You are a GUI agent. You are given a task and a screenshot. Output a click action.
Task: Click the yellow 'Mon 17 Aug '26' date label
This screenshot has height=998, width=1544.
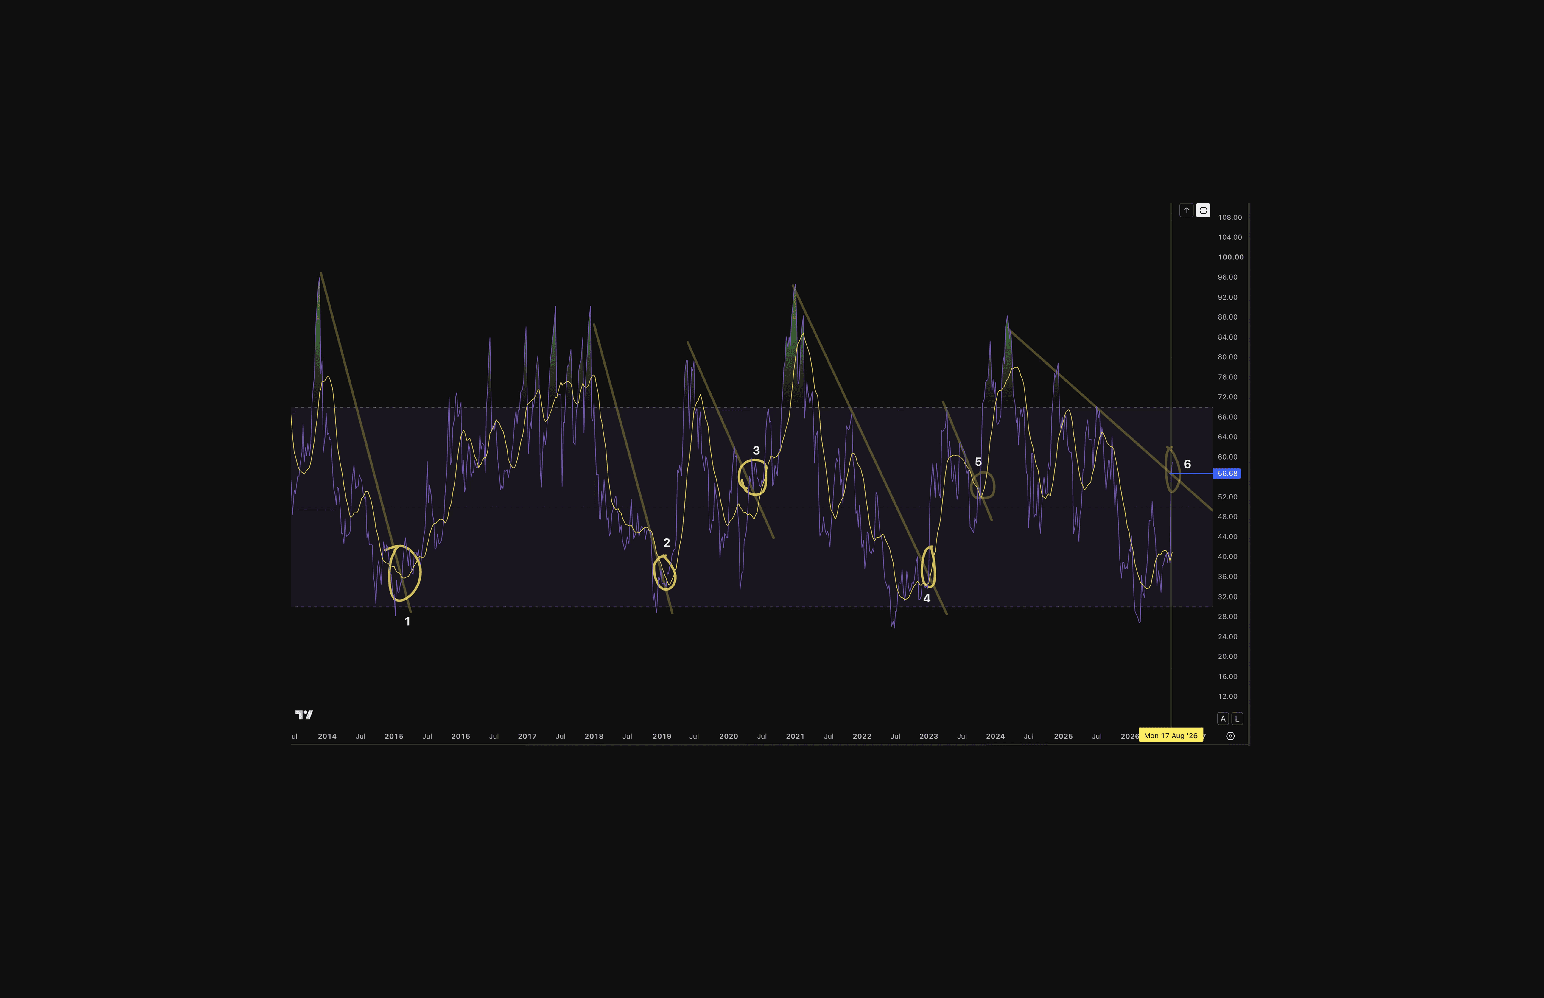(1171, 736)
